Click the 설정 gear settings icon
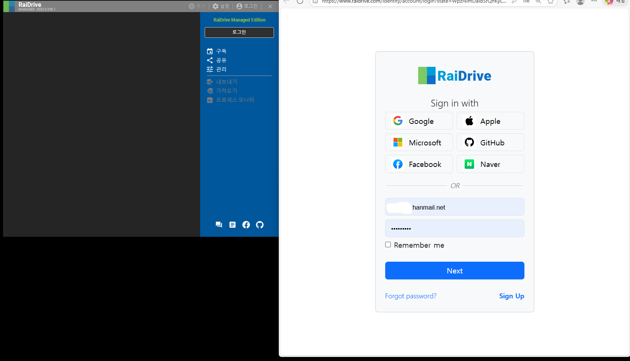Image resolution: width=630 pixels, height=361 pixels. coord(216,6)
